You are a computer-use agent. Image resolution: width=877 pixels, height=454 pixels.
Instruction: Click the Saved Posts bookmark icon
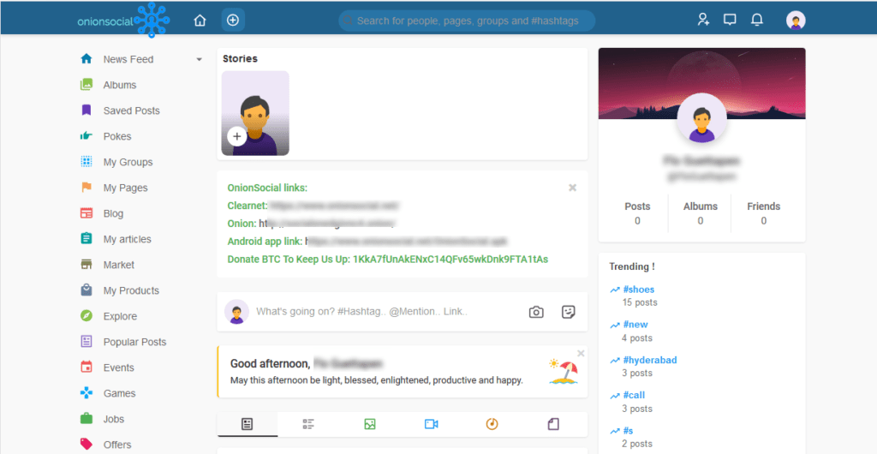pyautogui.click(x=87, y=111)
